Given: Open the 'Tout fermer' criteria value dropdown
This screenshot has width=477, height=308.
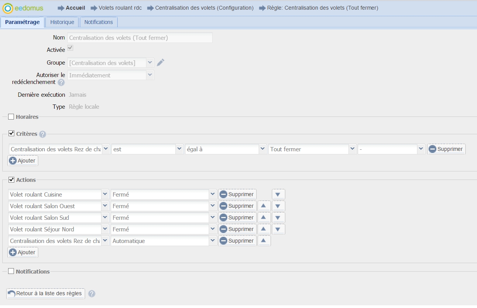Looking at the screenshot, I should click(x=352, y=149).
